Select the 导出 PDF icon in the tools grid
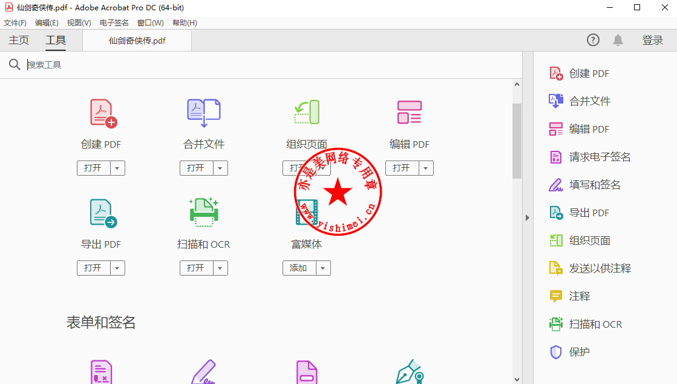The height and width of the screenshot is (384, 677). tap(103, 213)
